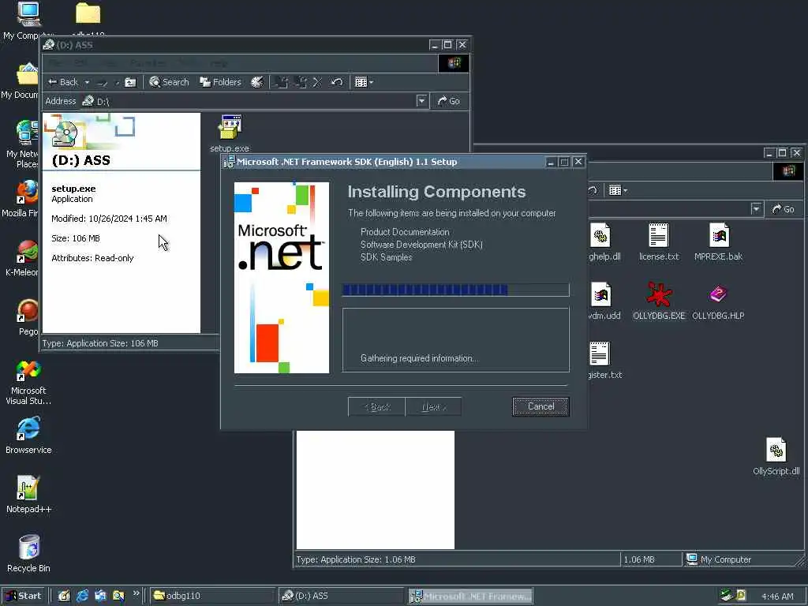Open Favorites menu in D: ASS window
Viewport: 808px width, 606px height.
coord(148,63)
